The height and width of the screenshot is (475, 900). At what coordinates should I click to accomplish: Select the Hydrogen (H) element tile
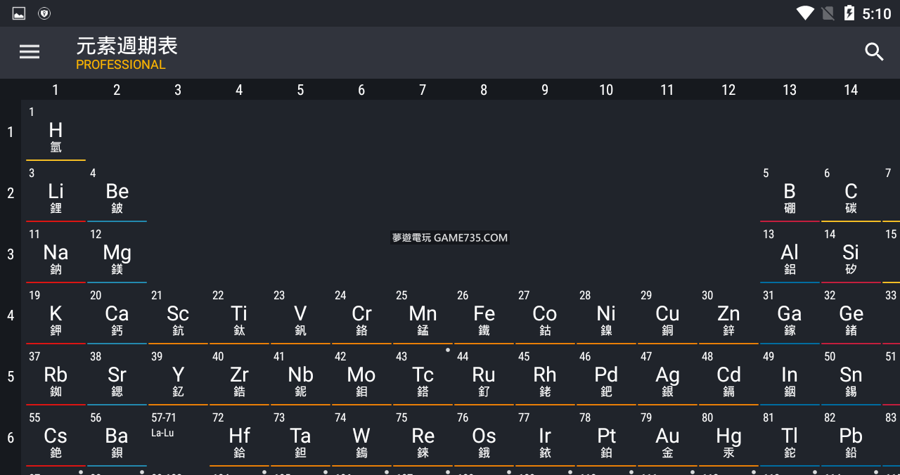[56, 132]
